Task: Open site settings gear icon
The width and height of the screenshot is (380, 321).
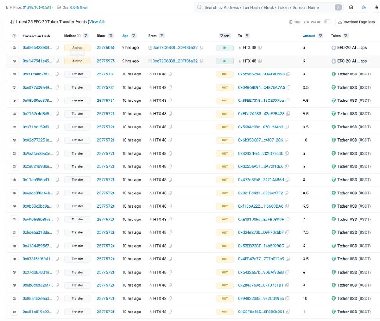Action: pyautogui.click(x=351, y=7)
